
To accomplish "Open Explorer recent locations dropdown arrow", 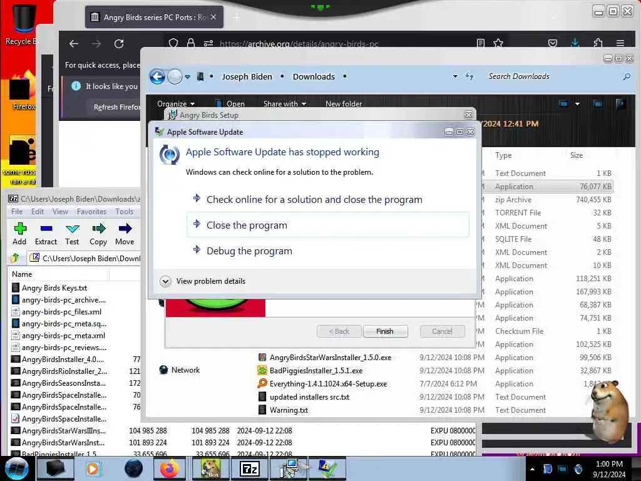I will click(187, 76).
